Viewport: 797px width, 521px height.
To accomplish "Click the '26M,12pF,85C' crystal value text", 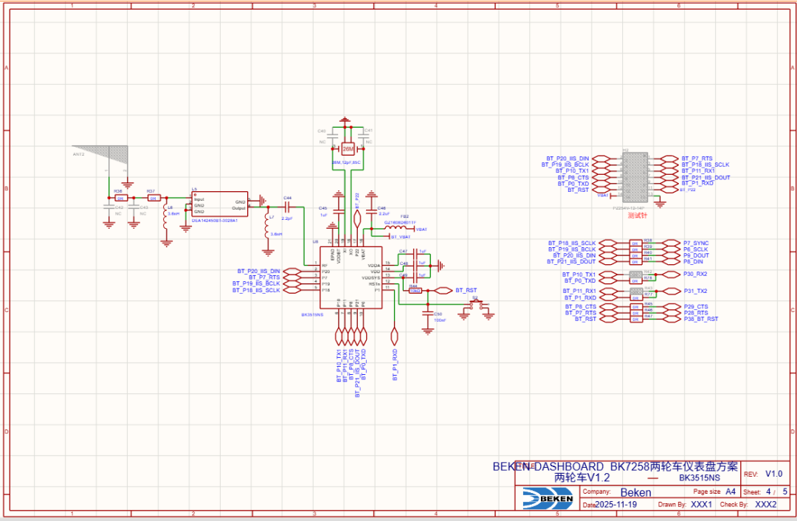I will [346, 162].
